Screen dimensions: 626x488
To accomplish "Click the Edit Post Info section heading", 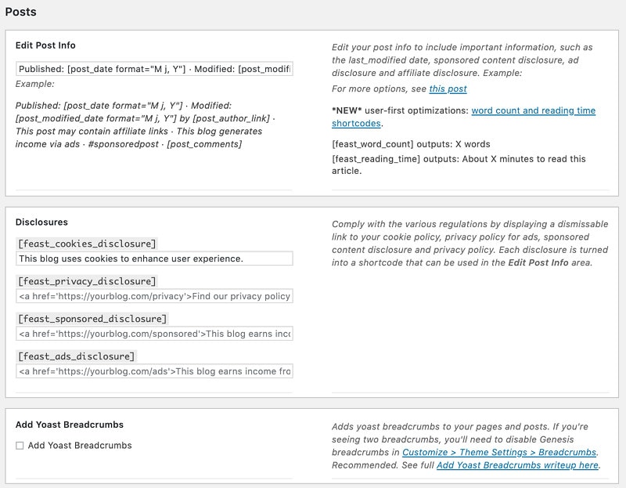I will point(45,45).
